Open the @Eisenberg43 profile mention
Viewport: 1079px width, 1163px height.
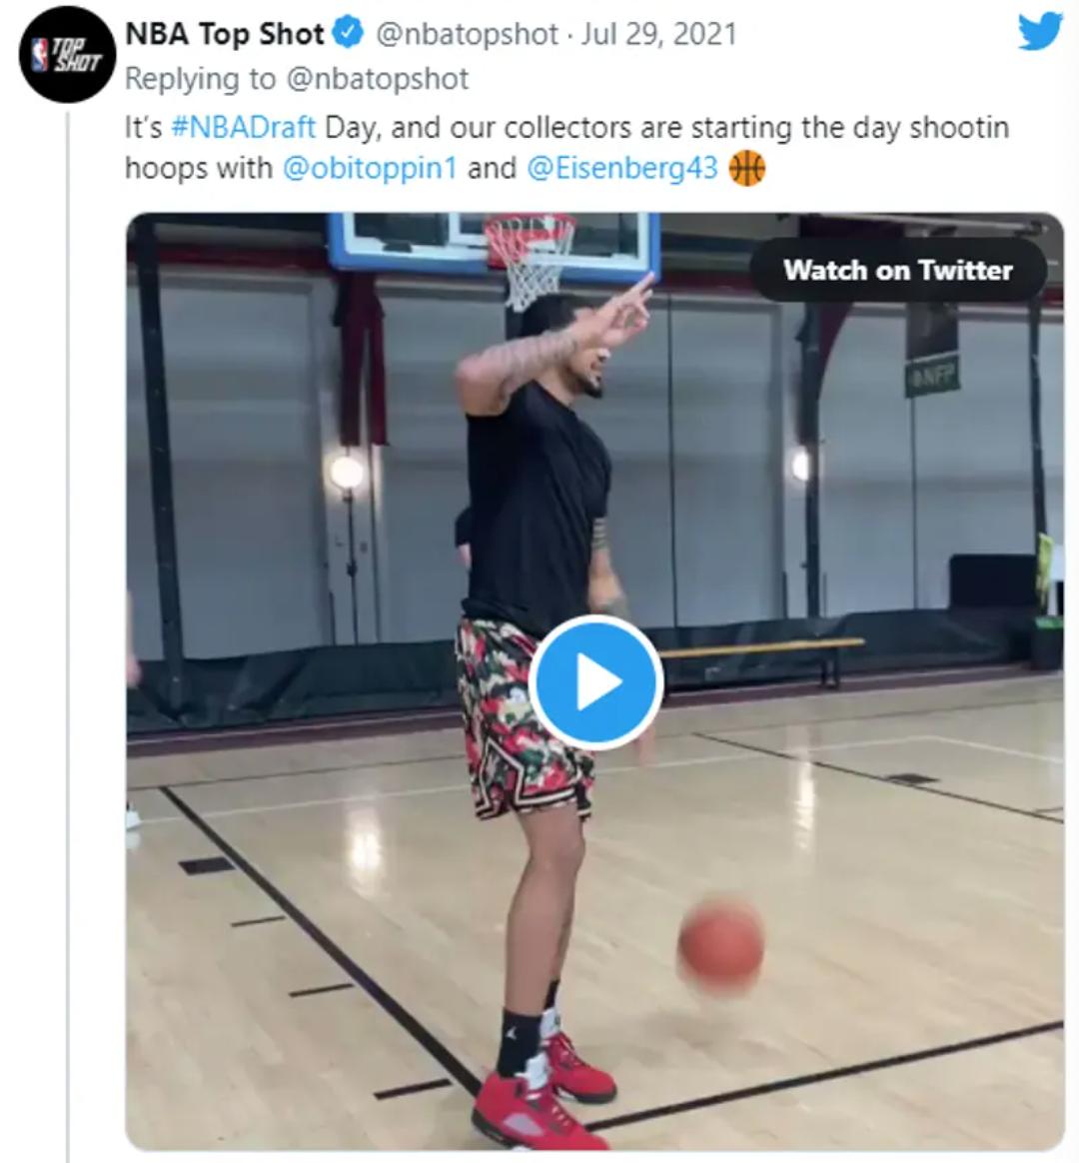tap(621, 168)
